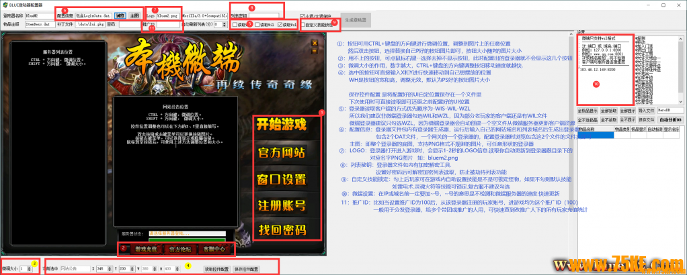Click the 官方论坛 forum button
687x275 pixels.
(179, 250)
